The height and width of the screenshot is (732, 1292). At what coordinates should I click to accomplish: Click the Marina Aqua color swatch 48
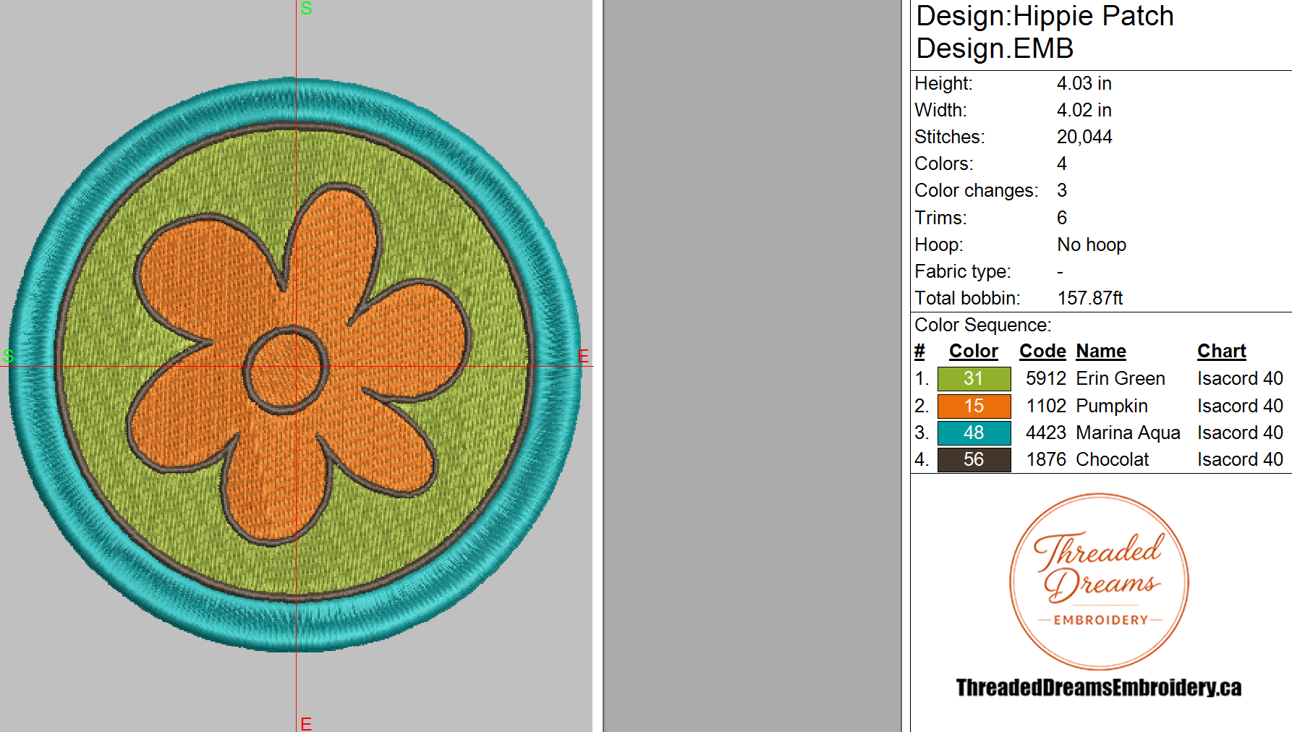pos(974,433)
